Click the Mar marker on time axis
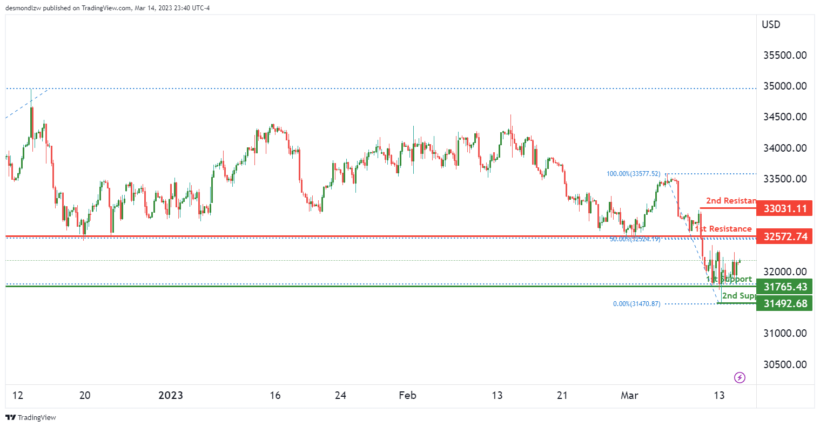Screen dimensions: 820x427 tap(629, 395)
